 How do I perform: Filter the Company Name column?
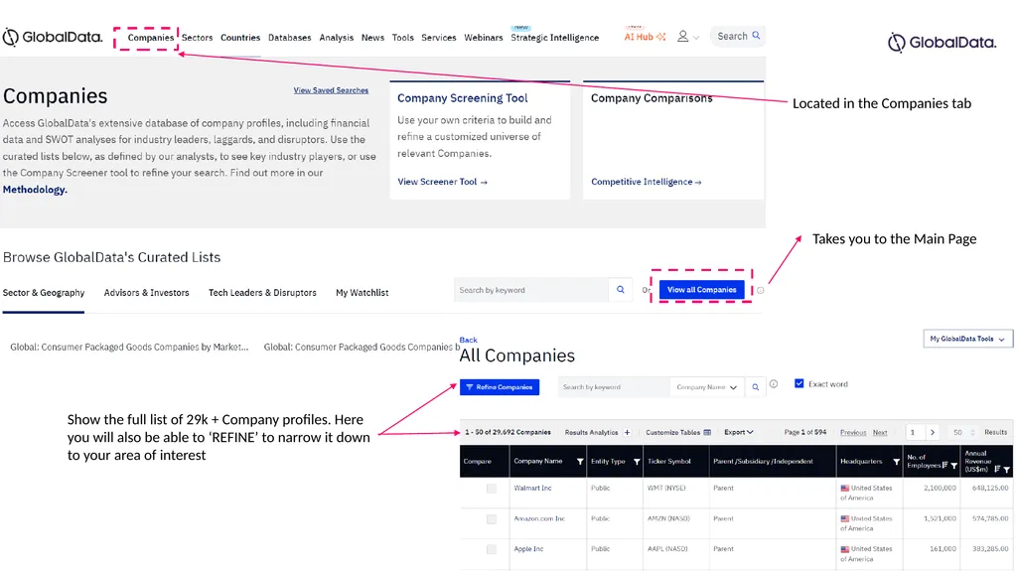coord(580,462)
